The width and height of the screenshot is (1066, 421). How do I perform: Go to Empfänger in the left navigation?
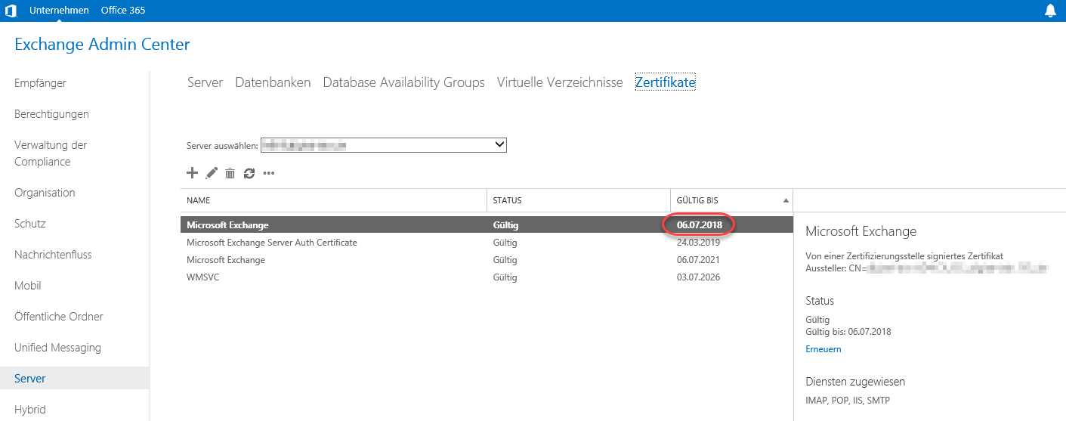(40, 83)
